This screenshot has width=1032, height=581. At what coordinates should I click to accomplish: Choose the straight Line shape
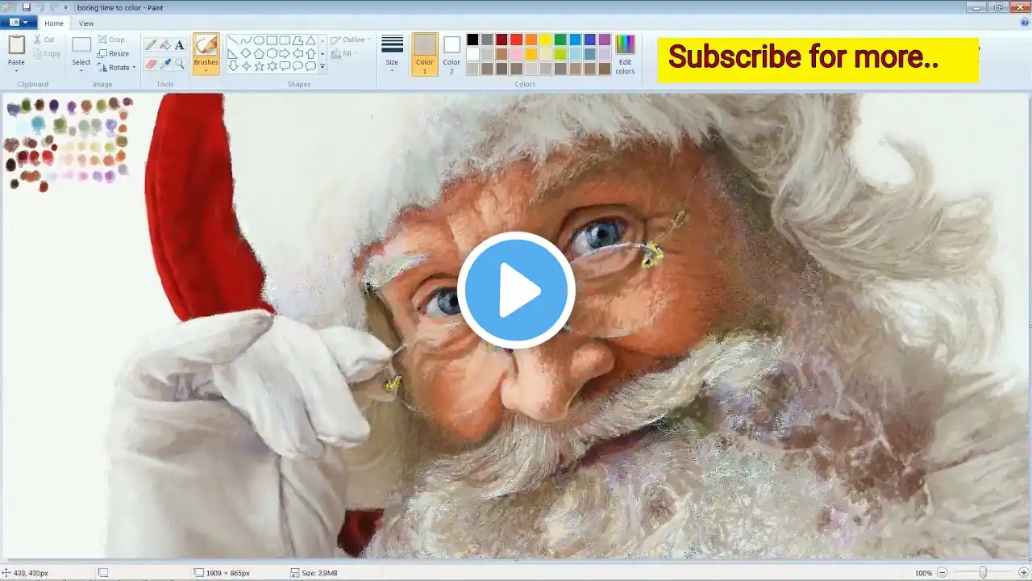[233, 40]
